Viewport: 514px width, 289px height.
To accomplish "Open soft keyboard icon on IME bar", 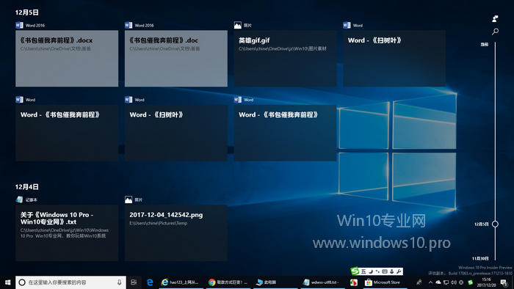I will point(385,271).
